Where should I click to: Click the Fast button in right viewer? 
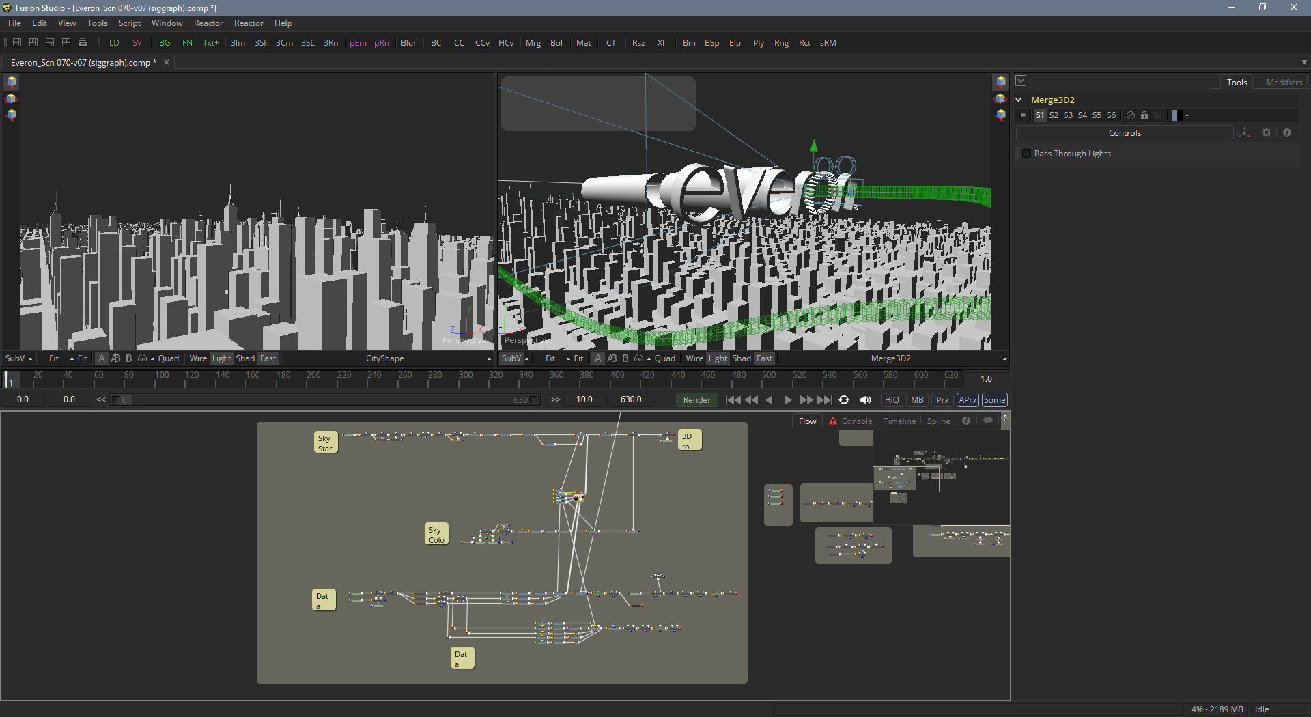pos(764,358)
